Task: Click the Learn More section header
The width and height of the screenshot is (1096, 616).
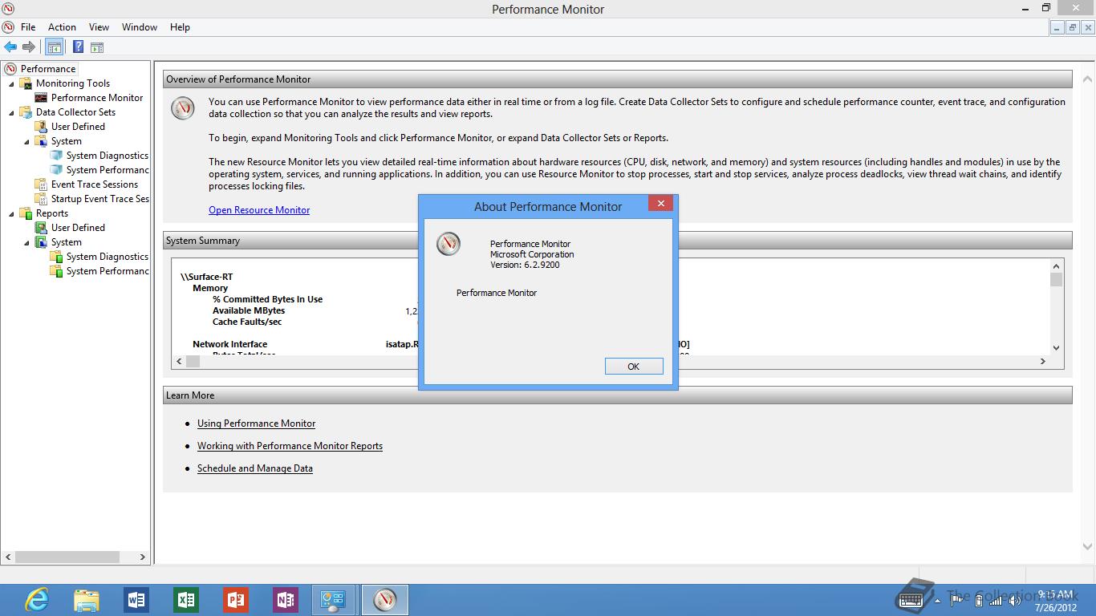Action: tap(618, 395)
